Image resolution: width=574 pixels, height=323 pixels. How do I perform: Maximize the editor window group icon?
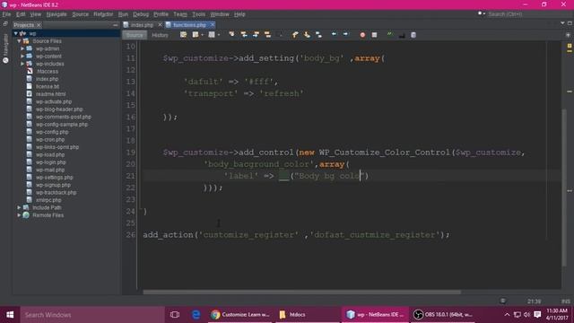(570, 23)
